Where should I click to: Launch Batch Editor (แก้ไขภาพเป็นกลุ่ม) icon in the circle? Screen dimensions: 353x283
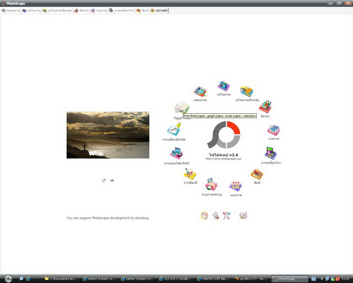click(x=247, y=91)
